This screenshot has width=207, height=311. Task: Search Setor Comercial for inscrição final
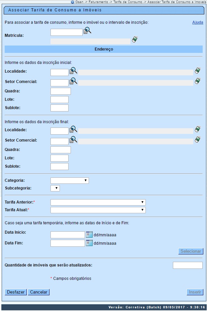click(x=73, y=140)
